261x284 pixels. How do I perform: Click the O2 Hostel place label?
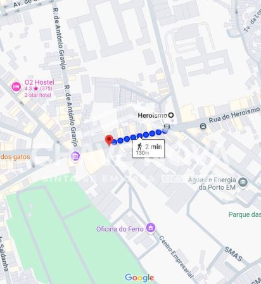coord(39,82)
